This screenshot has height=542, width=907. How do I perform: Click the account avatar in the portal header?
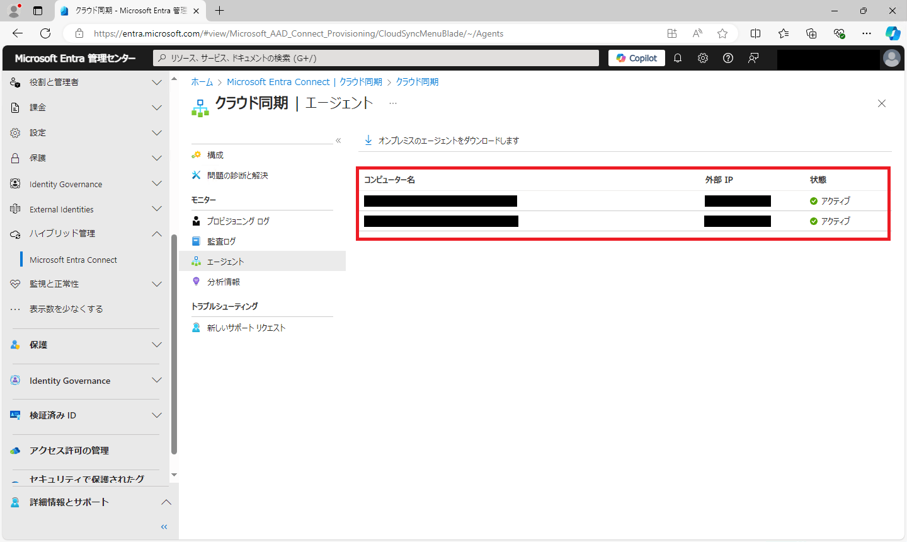coord(892,58)
